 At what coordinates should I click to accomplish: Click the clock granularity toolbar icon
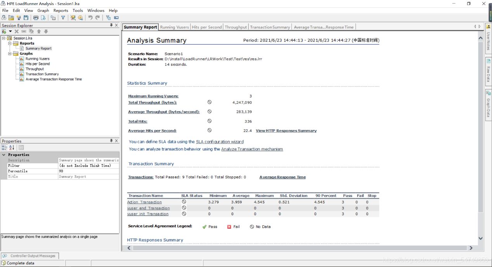coord(80,18)
